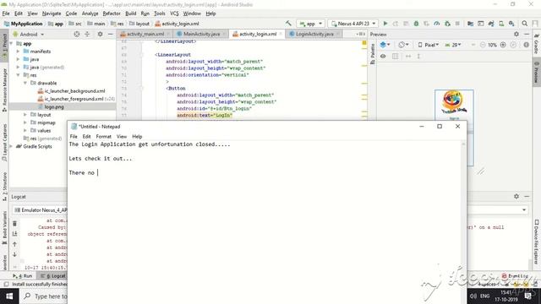
Task: Click the hammer Make Project icon
Action: pyautogui.click(x=288, y=24)
